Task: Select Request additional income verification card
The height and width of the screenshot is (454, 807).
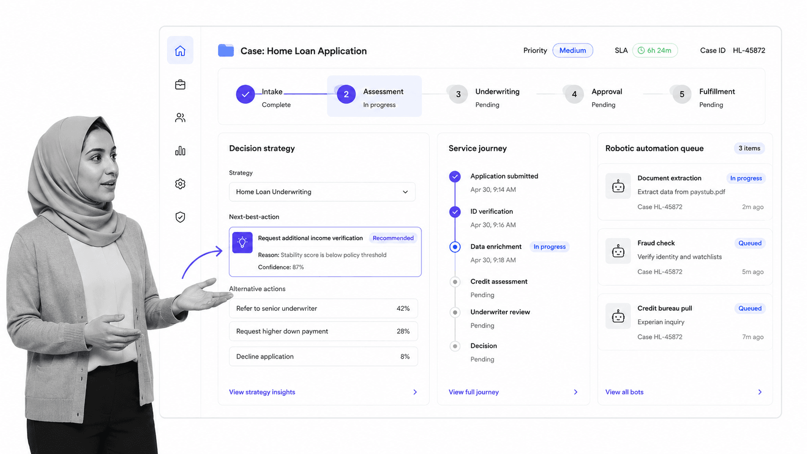Action: coord(325,252)
